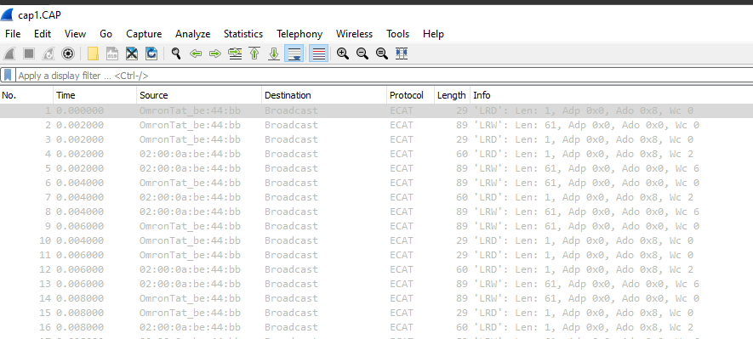Click the Stop capture square icon

(29, 54)
